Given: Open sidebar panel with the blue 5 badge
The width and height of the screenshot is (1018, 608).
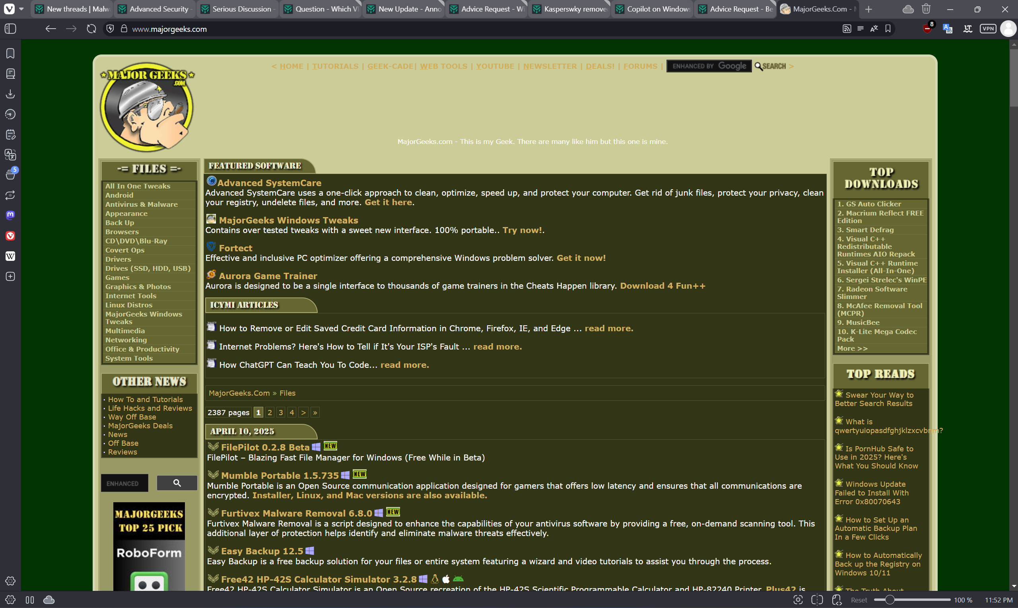Looking at the screenshot, I should coord(10,174).
